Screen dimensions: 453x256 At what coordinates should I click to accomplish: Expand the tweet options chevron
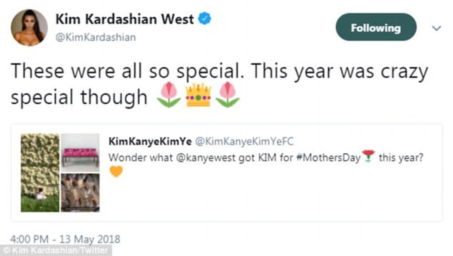[436, 28]
